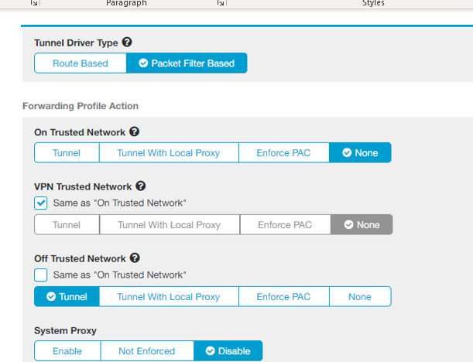
Task: Select Enable for System Proxy
Action: tap(67, 351)
